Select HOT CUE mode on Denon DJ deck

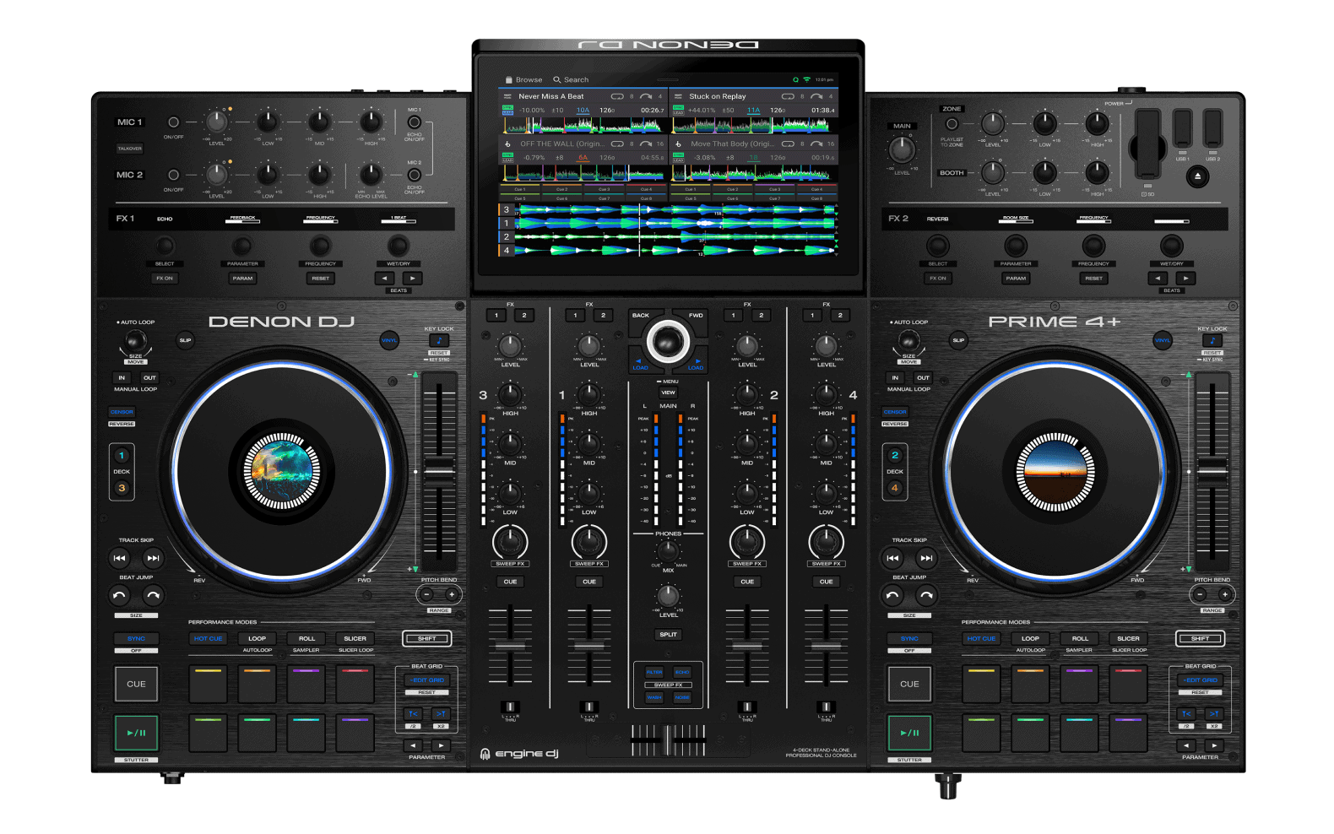[208, 638]
